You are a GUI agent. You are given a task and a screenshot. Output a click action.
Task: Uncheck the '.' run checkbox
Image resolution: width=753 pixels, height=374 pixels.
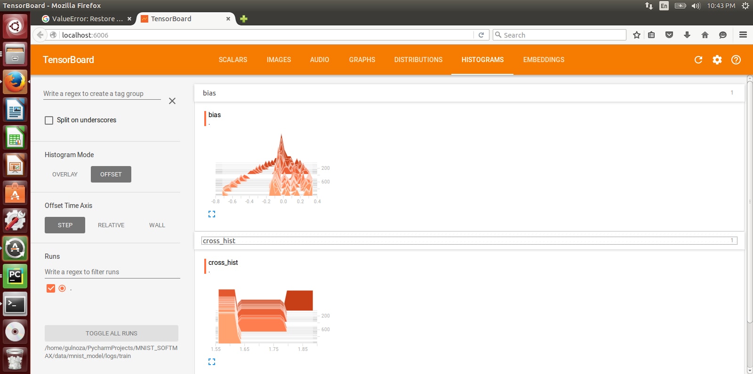tap(51, 288)
